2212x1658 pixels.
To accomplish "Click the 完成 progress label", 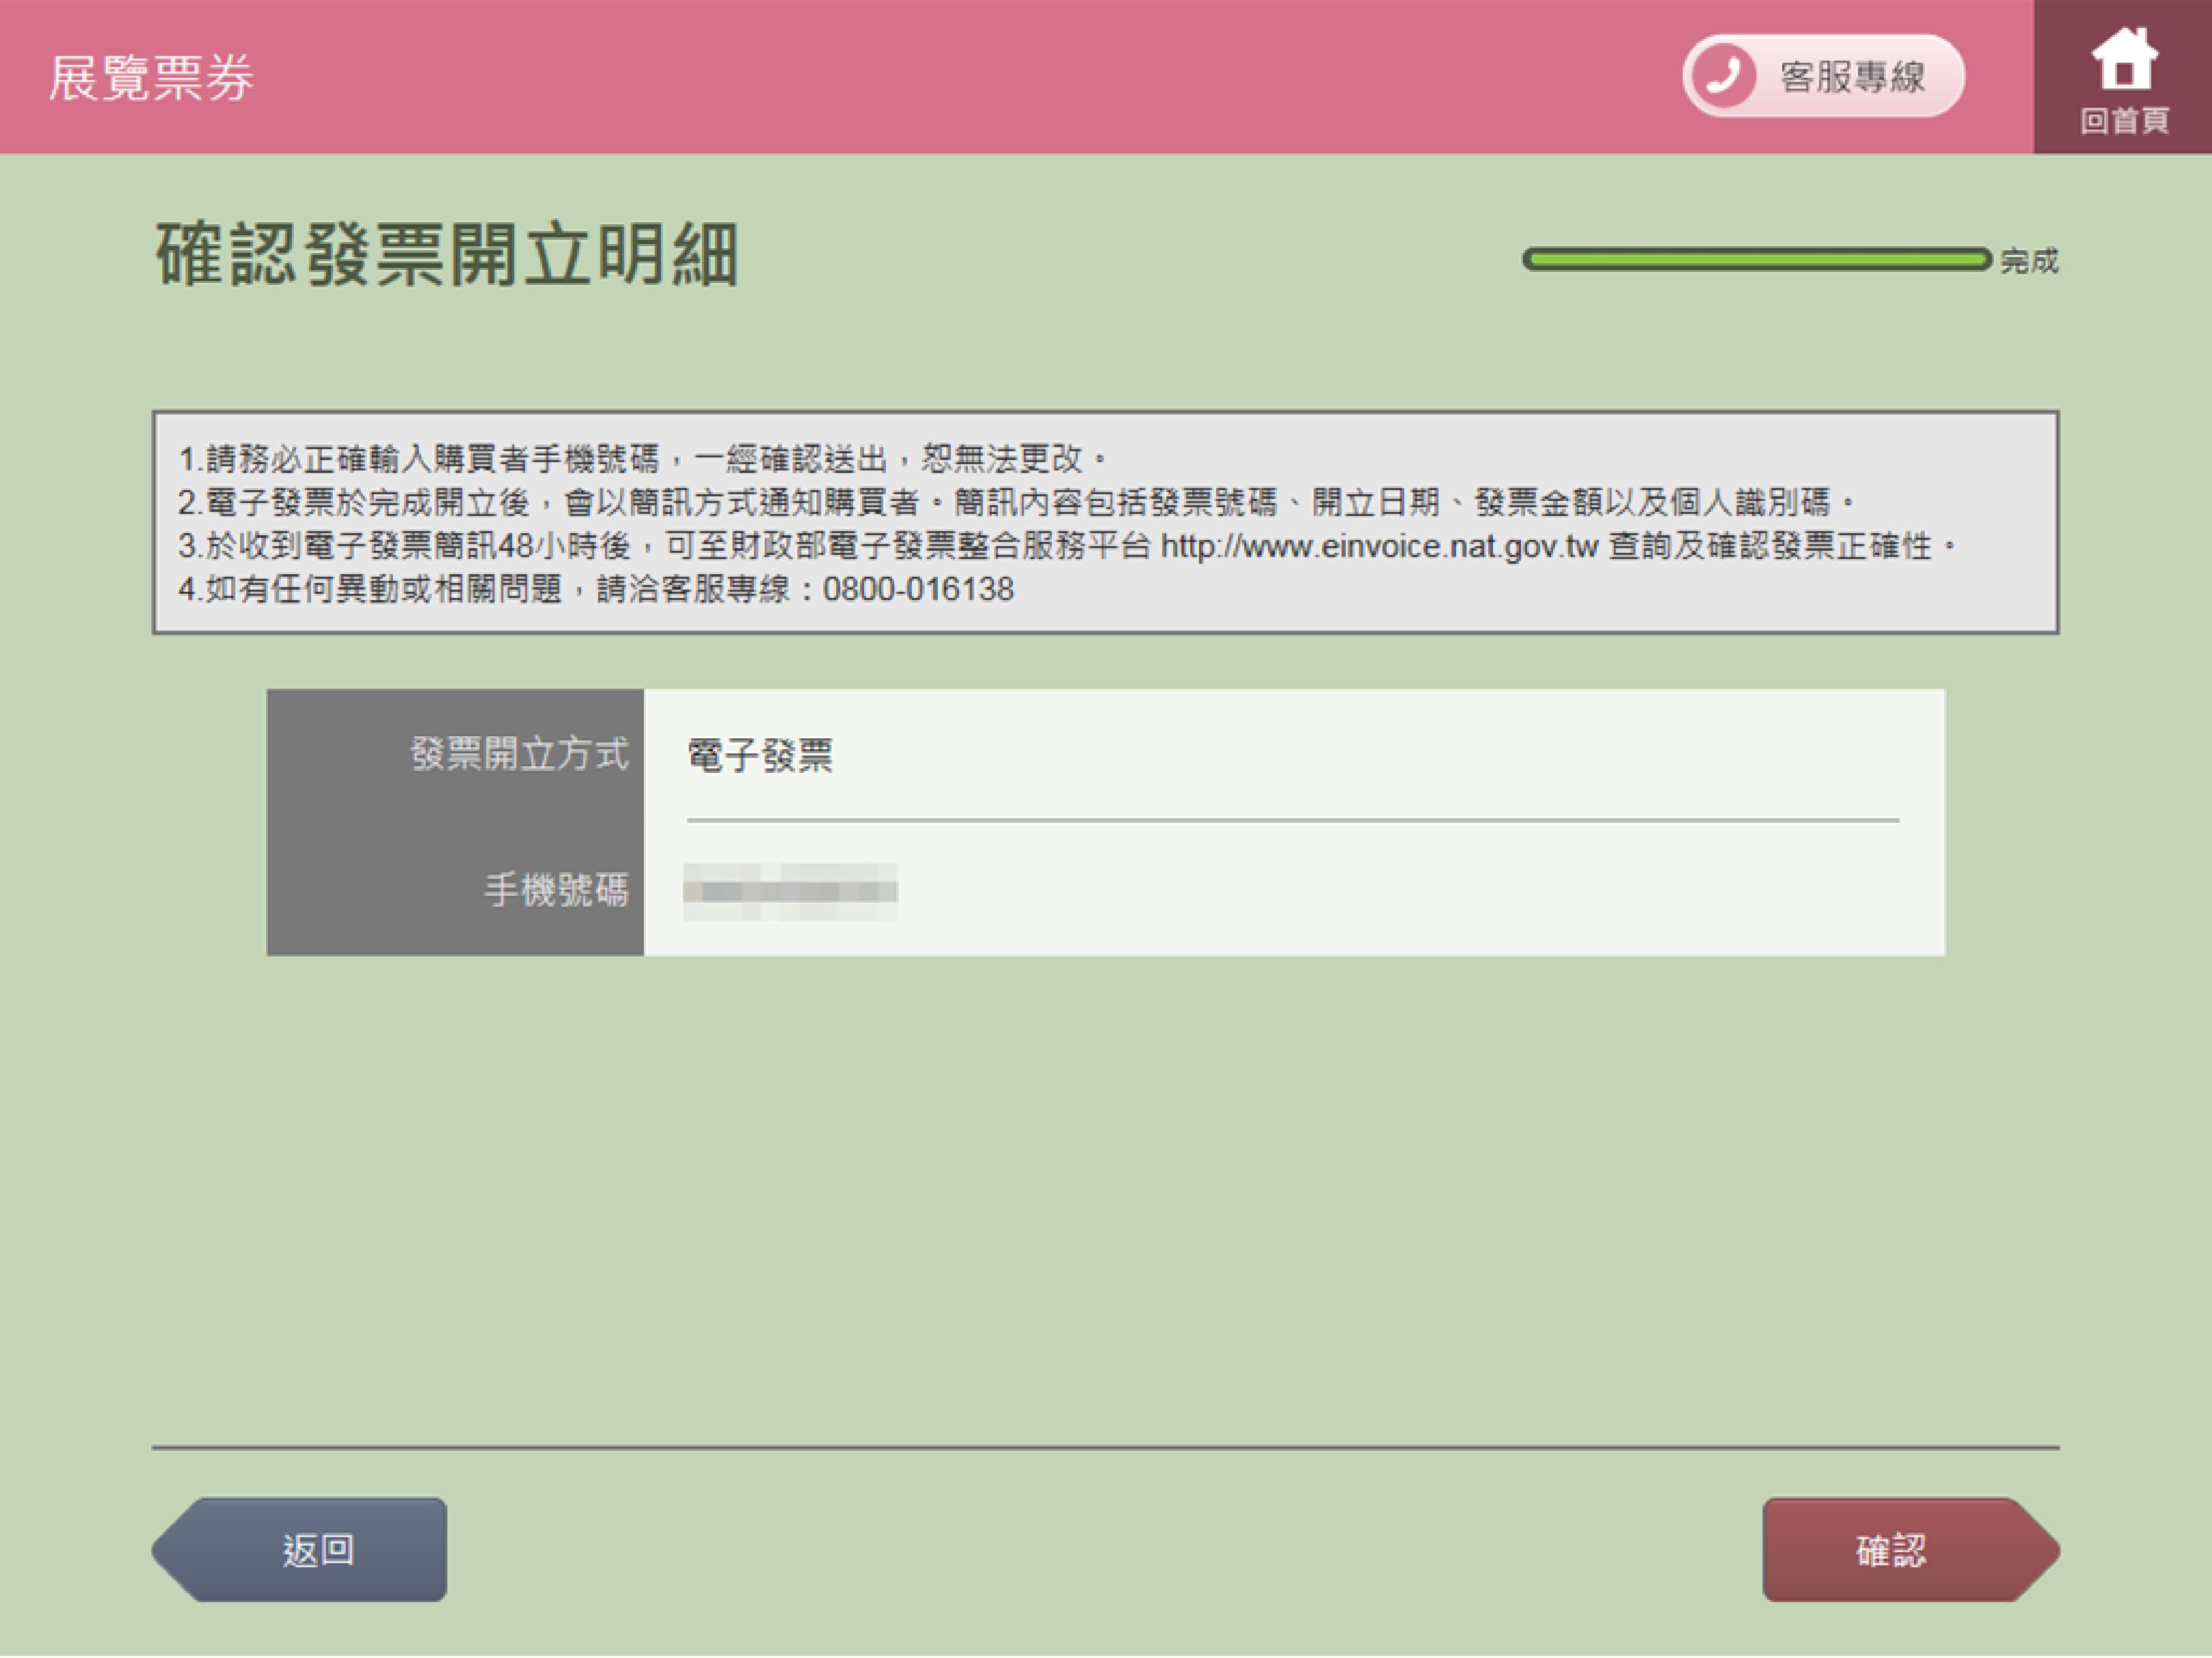I will [2029, 262].
